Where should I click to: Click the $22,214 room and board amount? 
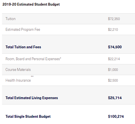coord(114,59)
